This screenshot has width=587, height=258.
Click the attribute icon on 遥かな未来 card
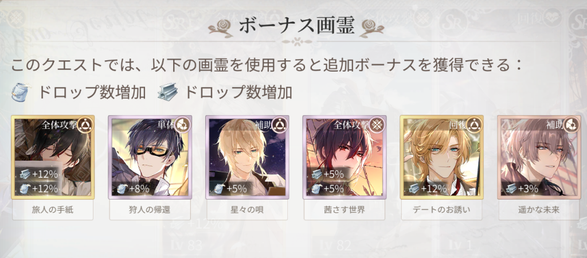pos(572,125)
